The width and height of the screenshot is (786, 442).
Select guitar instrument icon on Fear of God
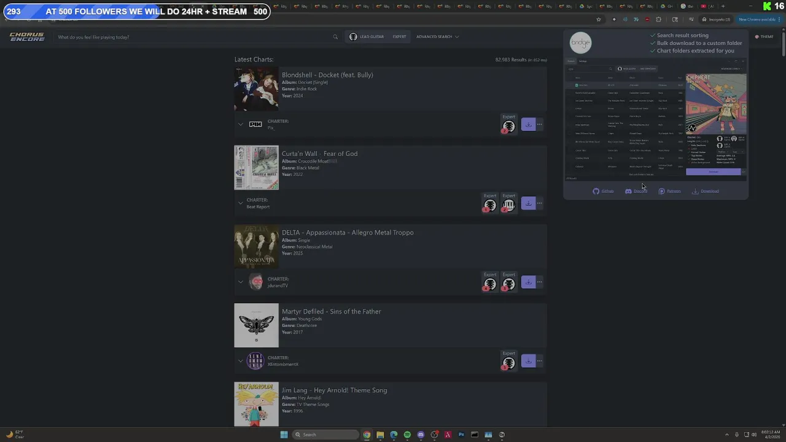pyautogui.click(x=489, y=206)
